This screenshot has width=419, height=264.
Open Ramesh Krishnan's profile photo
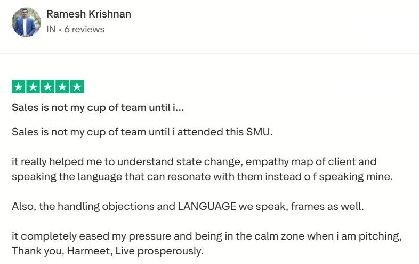(26, 22)
